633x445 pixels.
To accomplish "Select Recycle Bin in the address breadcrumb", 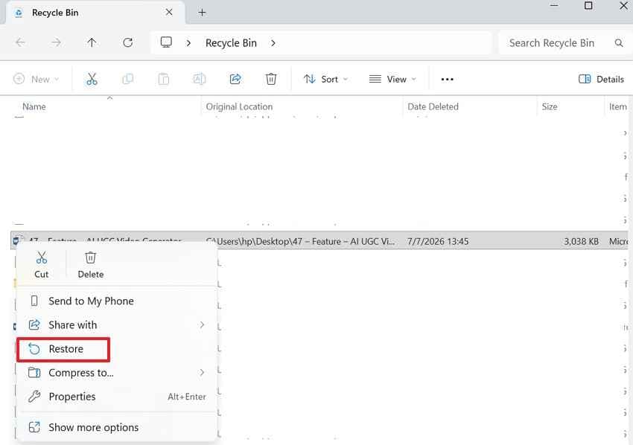I will coord(231,42).
